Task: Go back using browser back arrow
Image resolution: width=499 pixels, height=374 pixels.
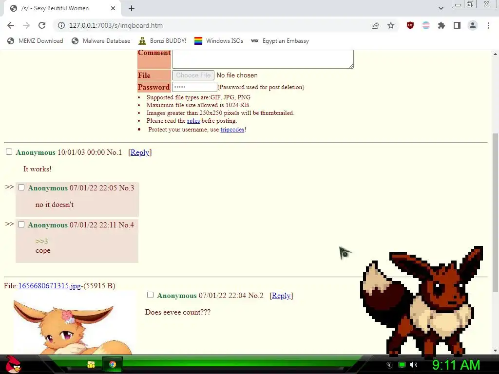Action: (x=11, y=25)
